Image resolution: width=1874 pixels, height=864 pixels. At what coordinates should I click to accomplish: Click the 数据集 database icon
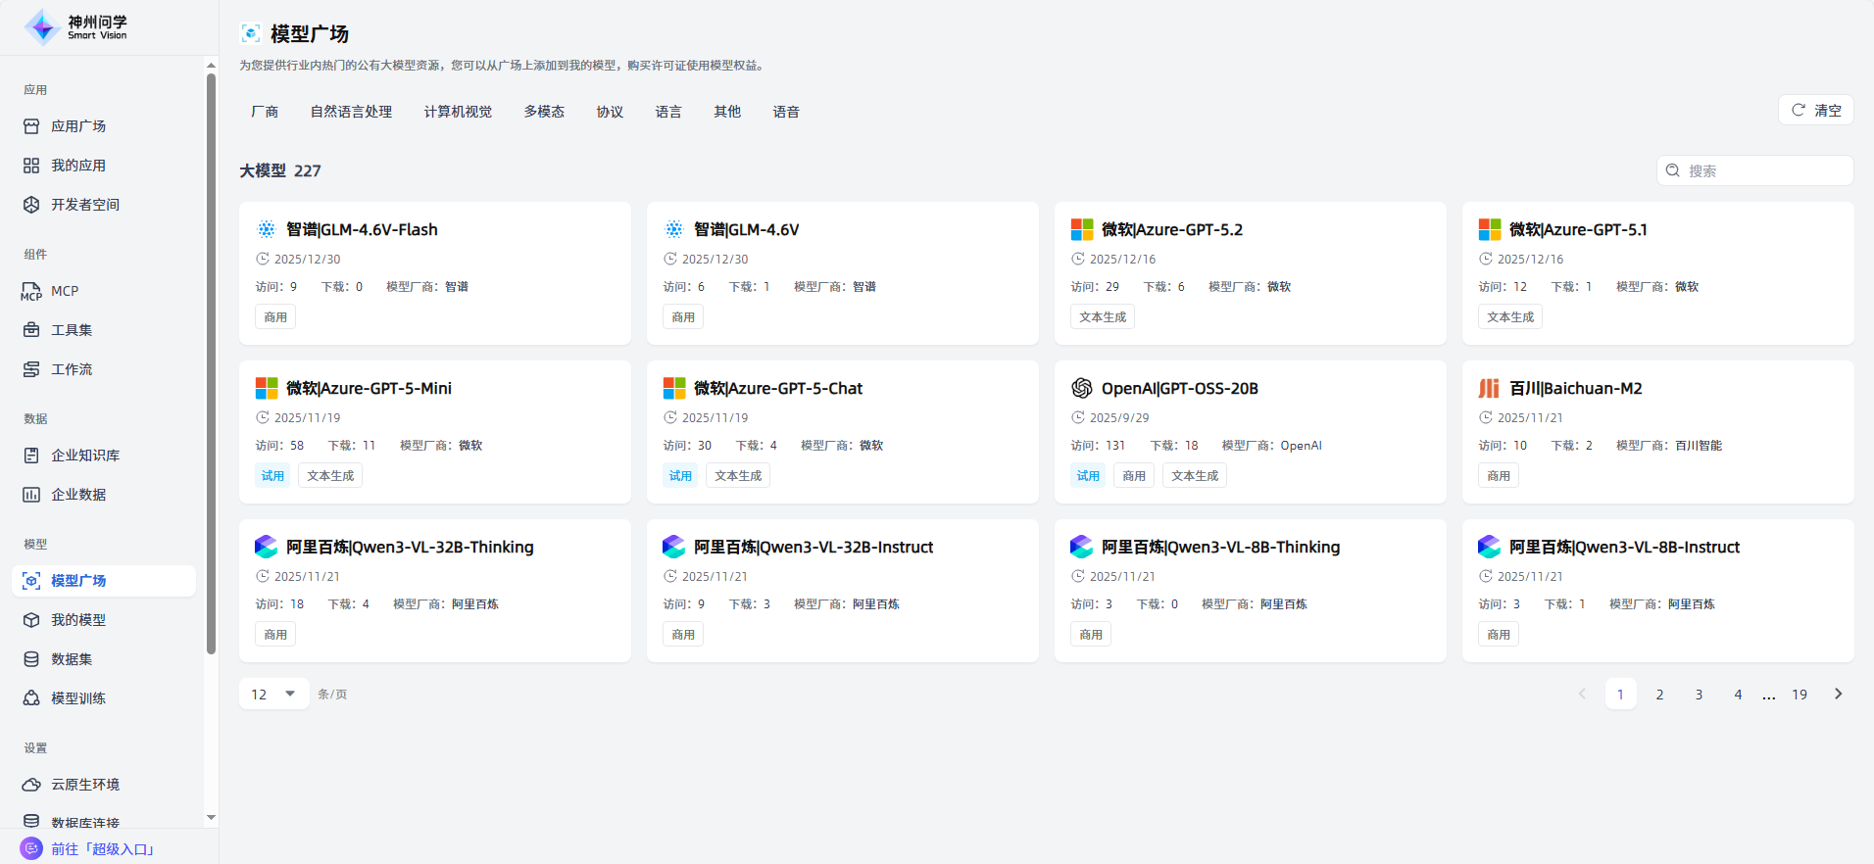[31, 659]
